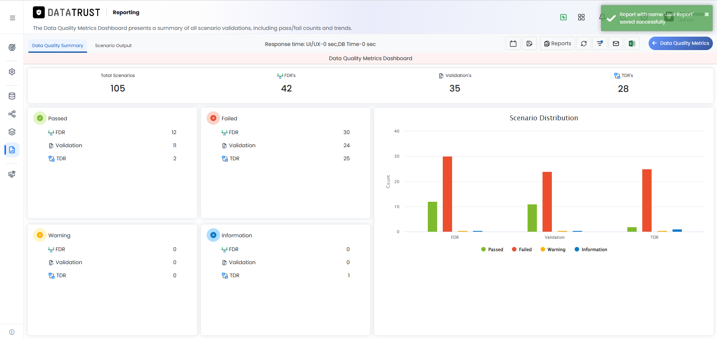
Task: Click the red Failed bar for TDR
Action: point(647,200)
